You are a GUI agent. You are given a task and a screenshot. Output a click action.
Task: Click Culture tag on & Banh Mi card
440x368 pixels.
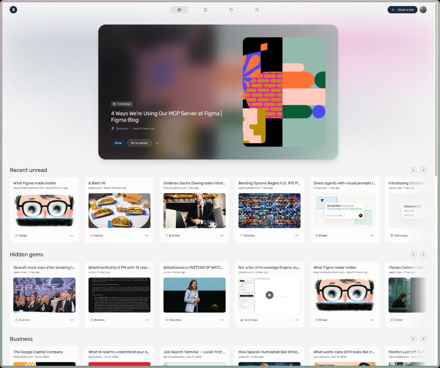click(x=97, y=236)
